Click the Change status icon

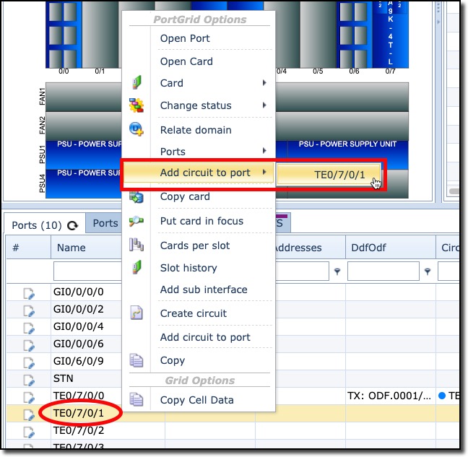coord(136,105)
